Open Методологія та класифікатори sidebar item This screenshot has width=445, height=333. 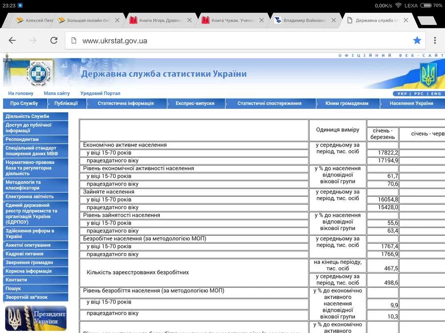coord(36,185)
